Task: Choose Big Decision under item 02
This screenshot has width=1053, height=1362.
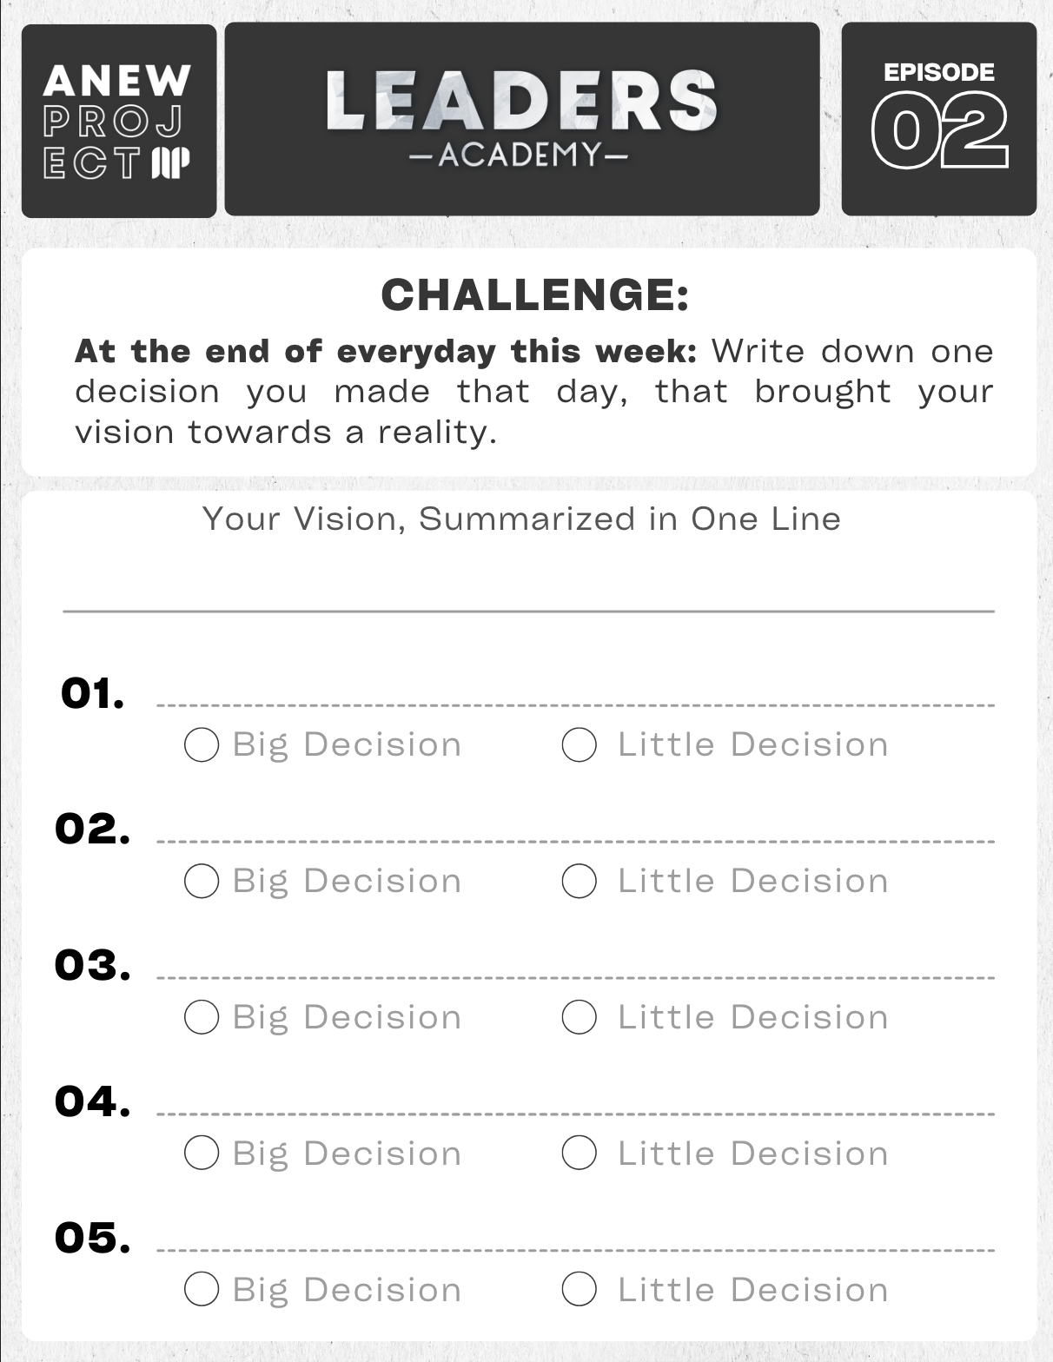Action: [202, 881]
